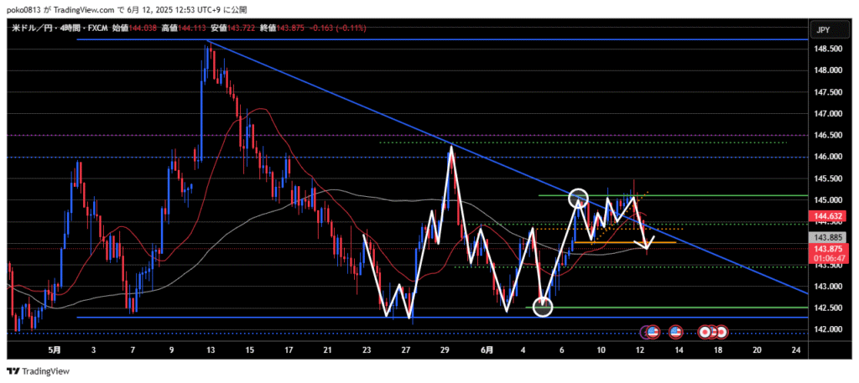Image resolution: width=859 pixels, height=383 pixels.
Task: Click the TradingView logo in the bottom-left corner
Action: click(39, 371)
